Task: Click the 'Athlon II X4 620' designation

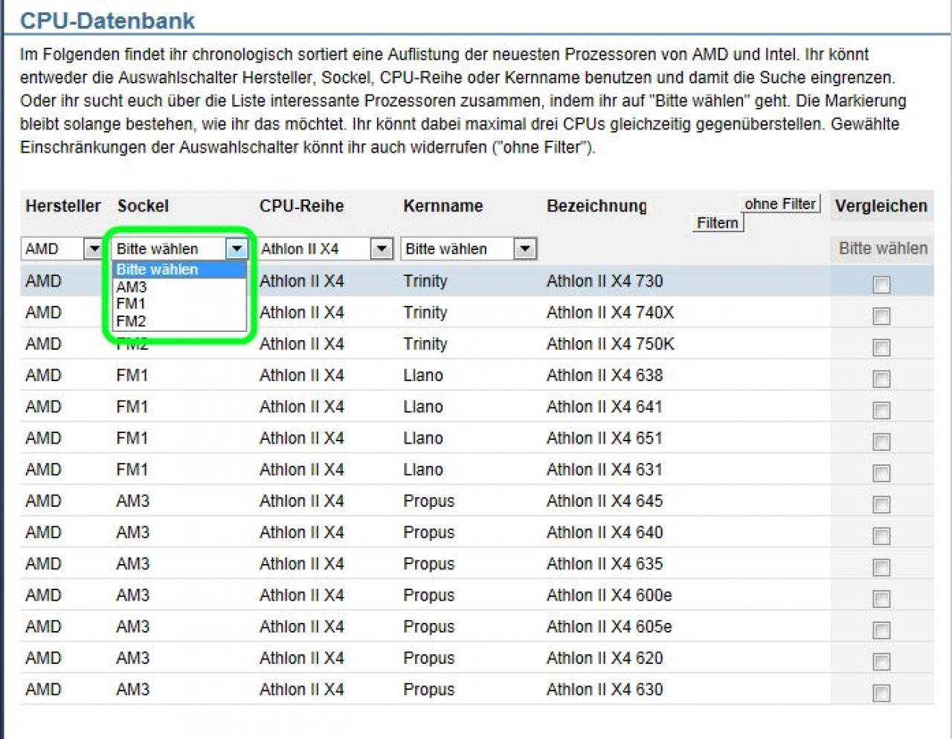Action: tap(605, 658)
